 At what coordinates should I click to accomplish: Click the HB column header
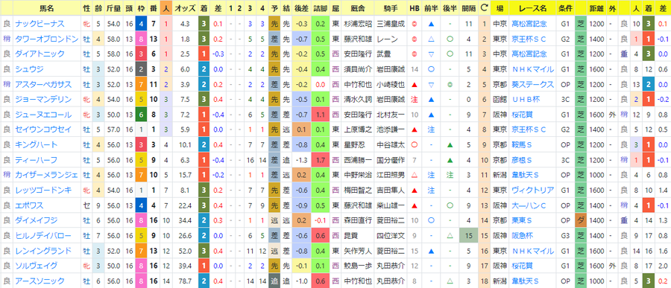[x=414, y=8]
